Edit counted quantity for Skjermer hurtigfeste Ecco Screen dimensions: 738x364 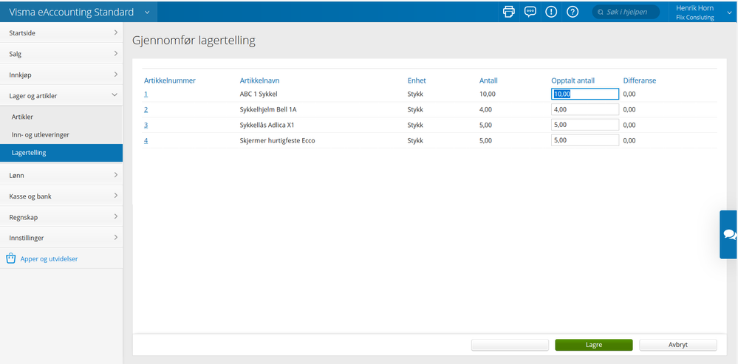(585, 140)
